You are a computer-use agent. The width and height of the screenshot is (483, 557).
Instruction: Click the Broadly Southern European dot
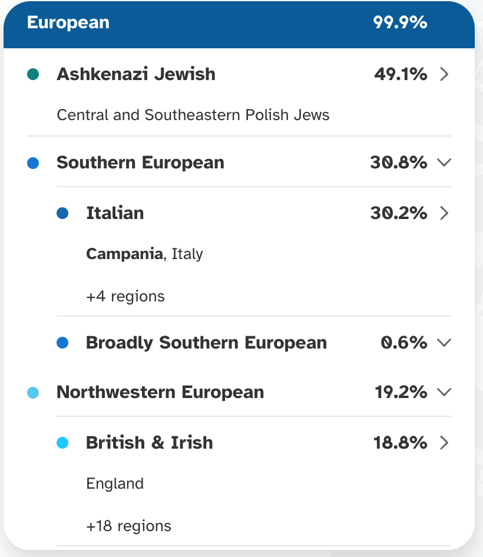62,343
